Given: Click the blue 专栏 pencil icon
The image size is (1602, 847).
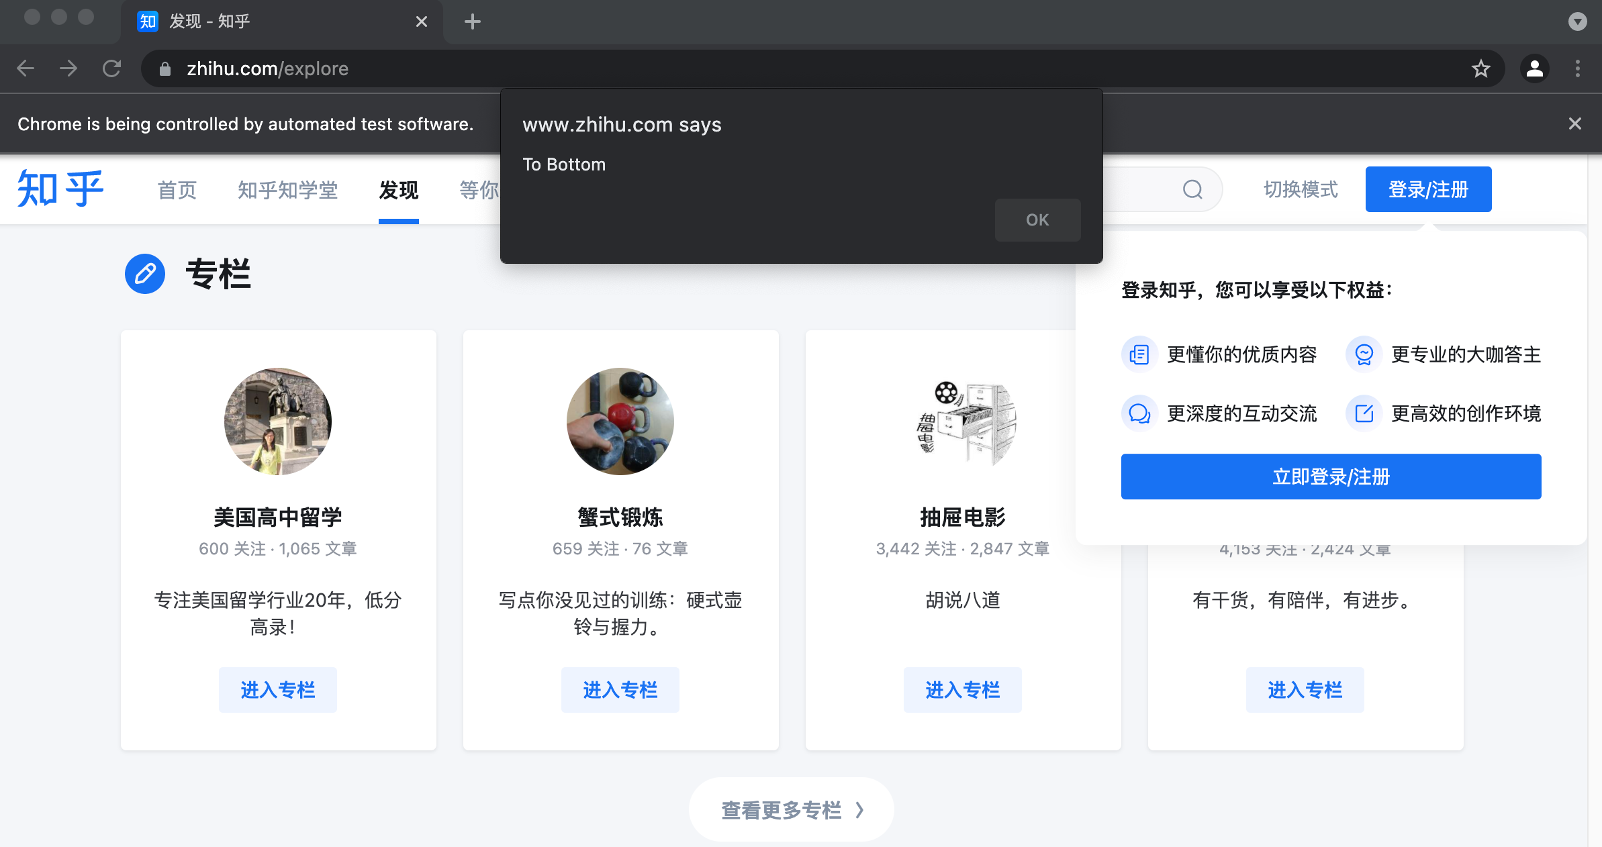Looking at the screenshot, I should pos(145,274).
